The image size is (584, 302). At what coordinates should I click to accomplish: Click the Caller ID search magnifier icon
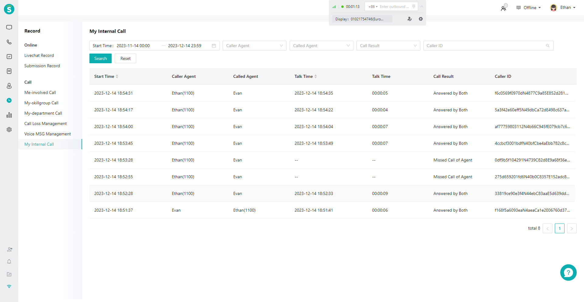coord(547,46)
